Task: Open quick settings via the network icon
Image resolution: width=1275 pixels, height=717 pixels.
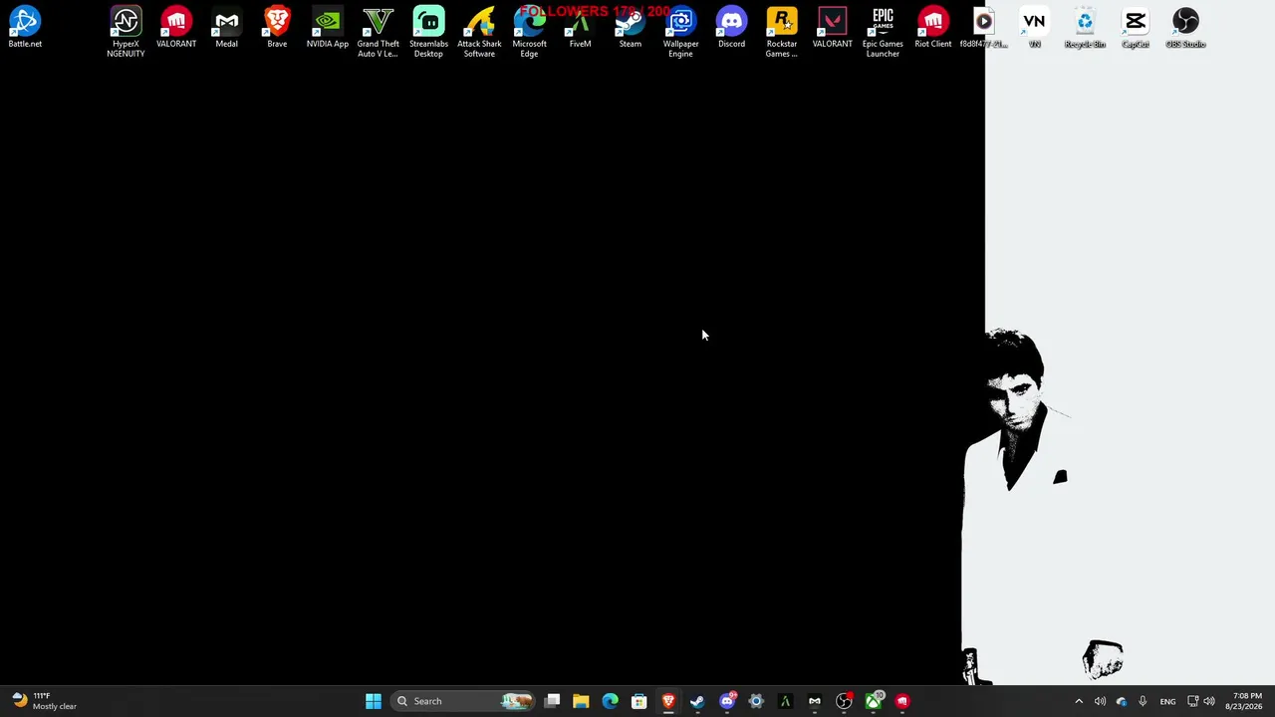Action: click(1192, 701)
